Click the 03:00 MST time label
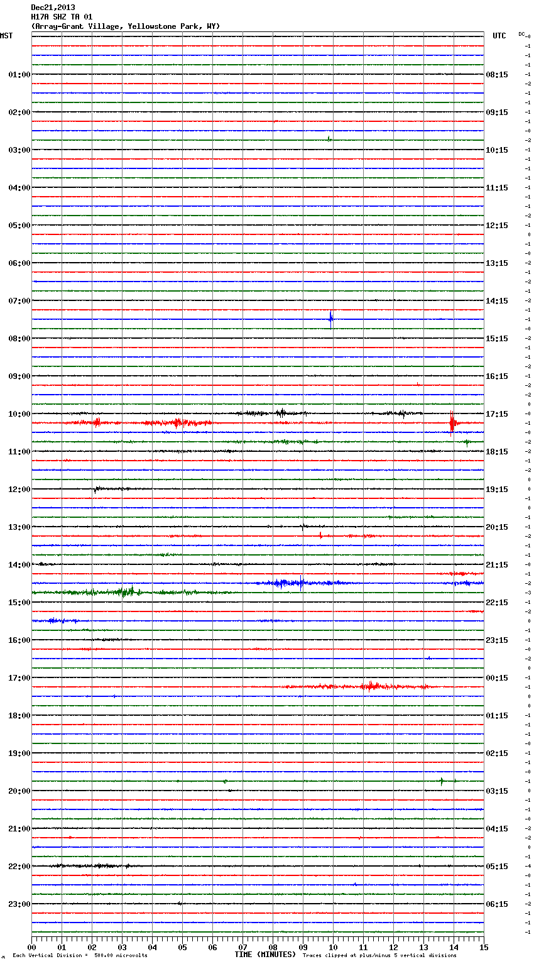The width and height of the screenshot is (534, 964). (x=19, y=150)
